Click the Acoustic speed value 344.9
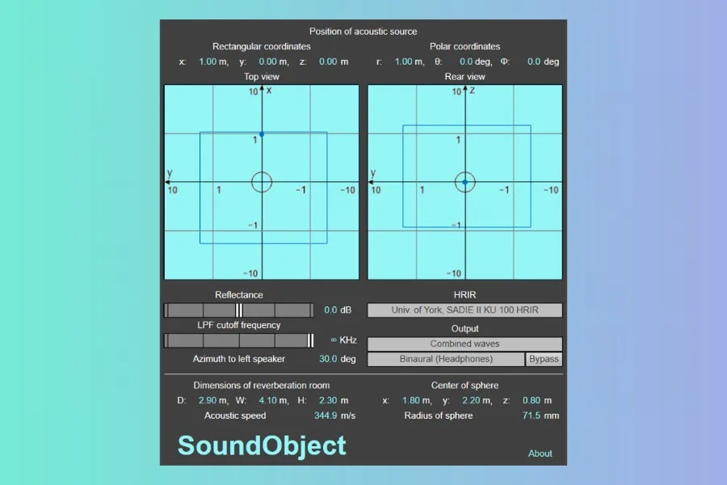This screenshot has height=485, width=727. tap(325, 415)
